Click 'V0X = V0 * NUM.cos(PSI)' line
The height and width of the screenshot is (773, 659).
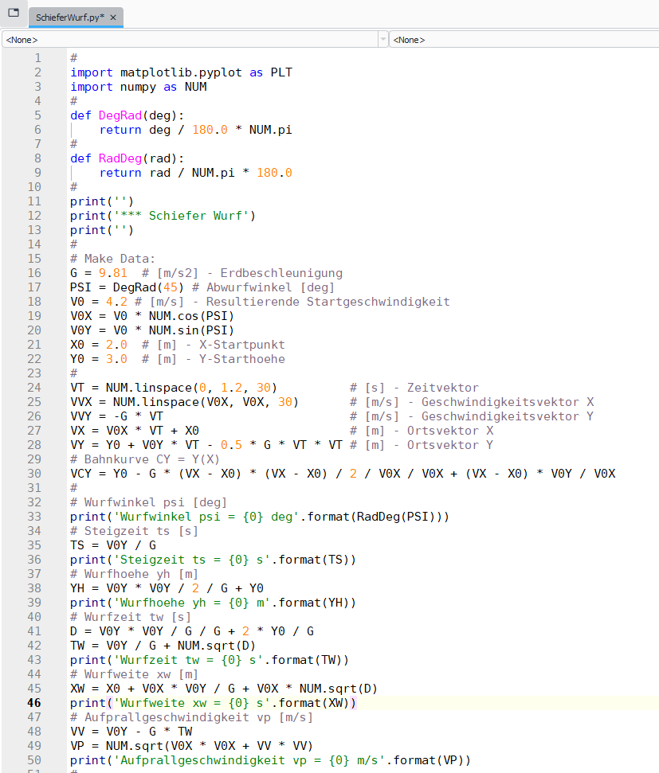(152, 315)
